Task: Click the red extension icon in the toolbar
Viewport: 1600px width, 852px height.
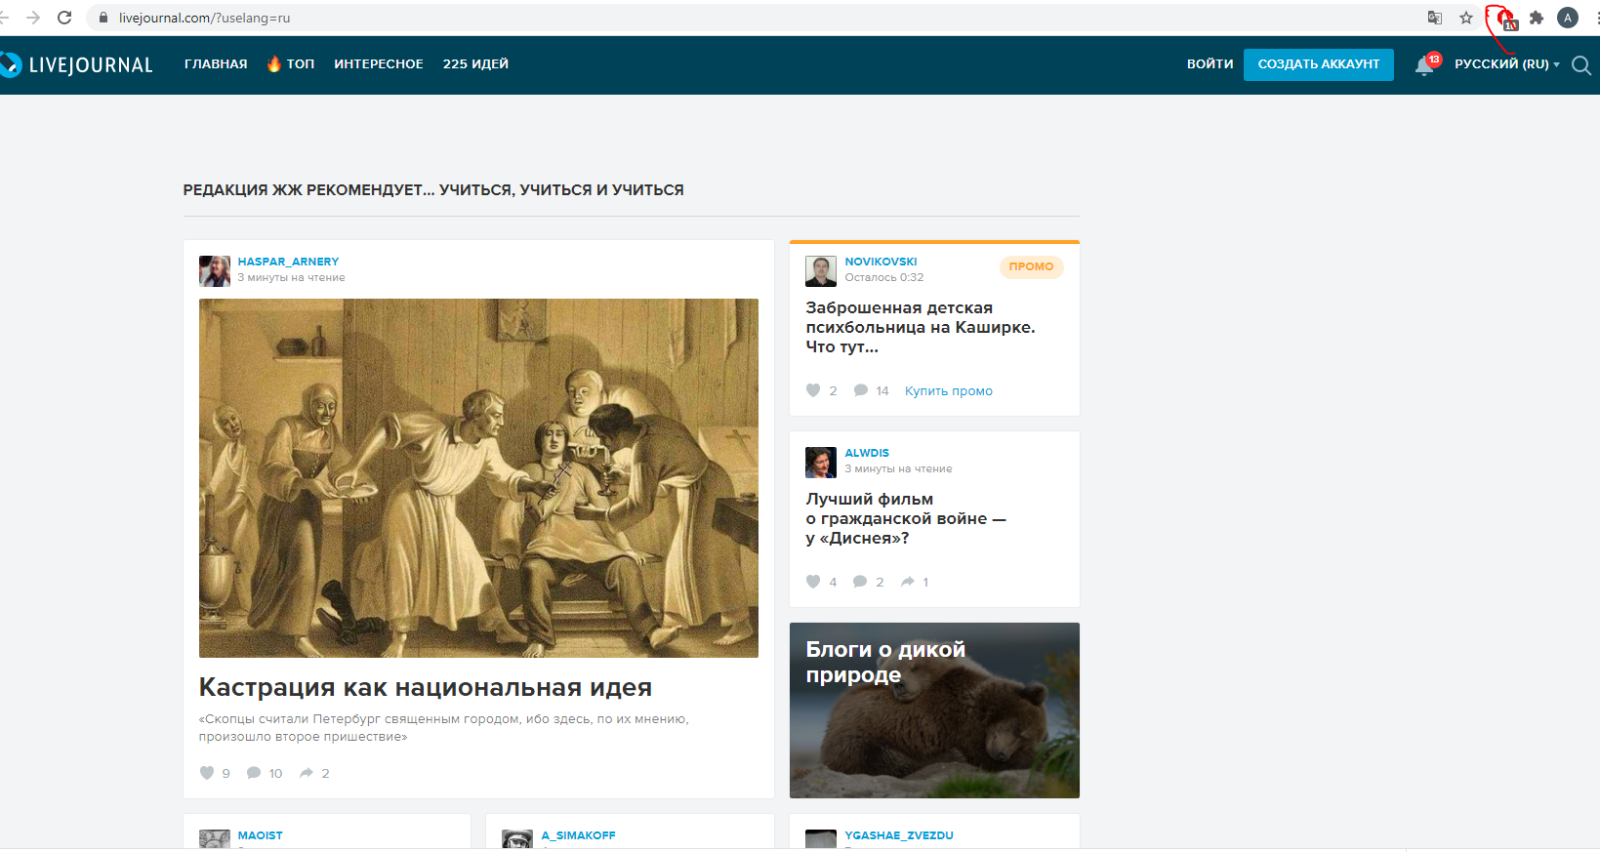Action: tap(1505, 19)
